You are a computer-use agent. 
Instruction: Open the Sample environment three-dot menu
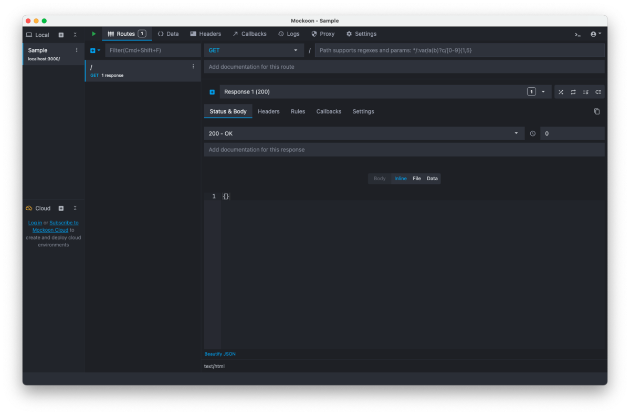pos(77,50)
